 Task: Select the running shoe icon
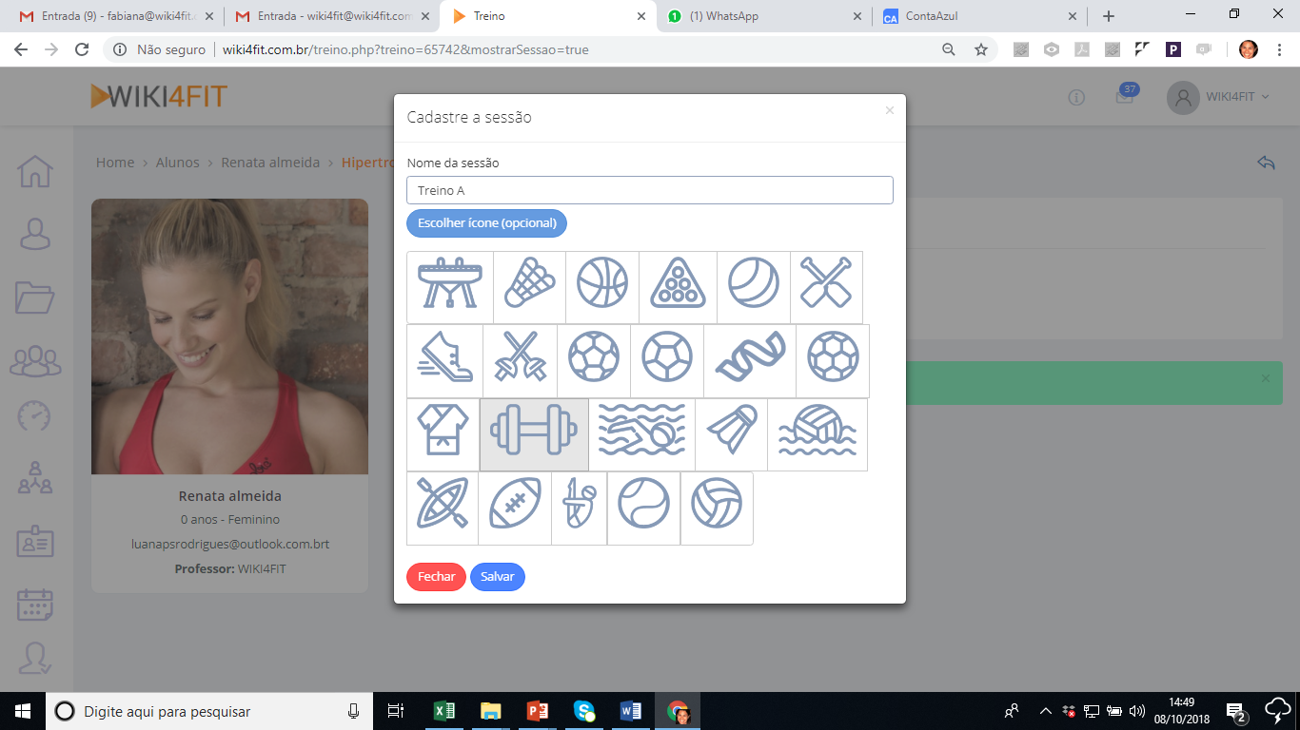444,361
